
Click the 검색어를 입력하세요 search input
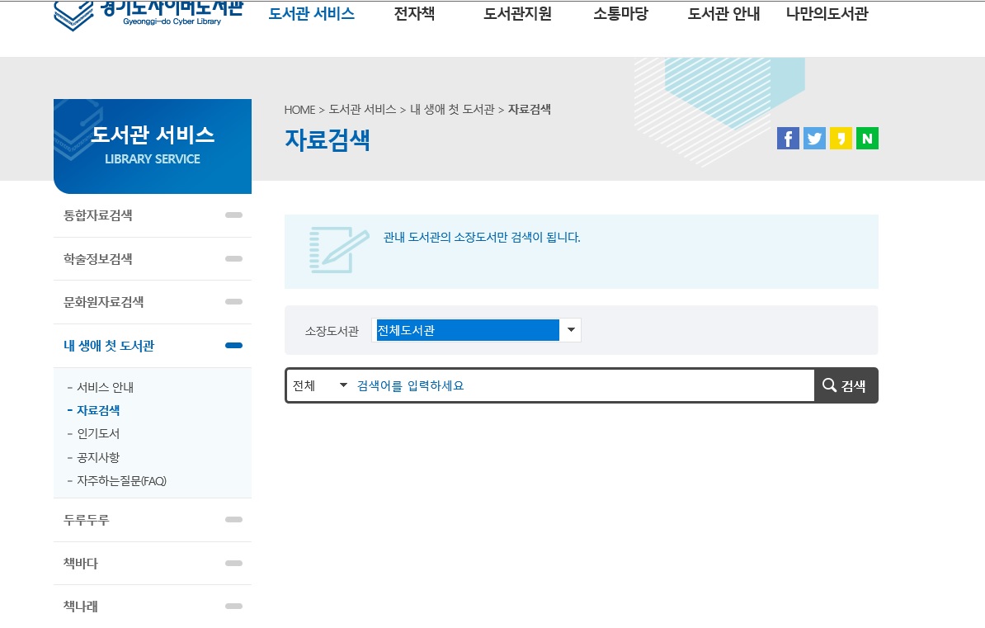(582, 385)
